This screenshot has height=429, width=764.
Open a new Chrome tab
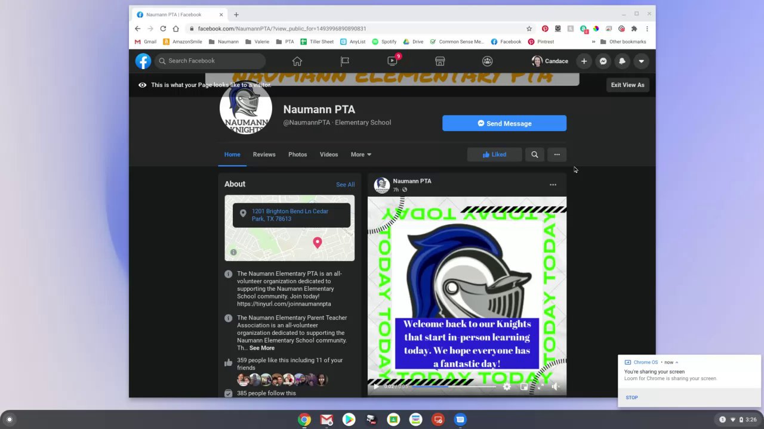click(236, 14)
